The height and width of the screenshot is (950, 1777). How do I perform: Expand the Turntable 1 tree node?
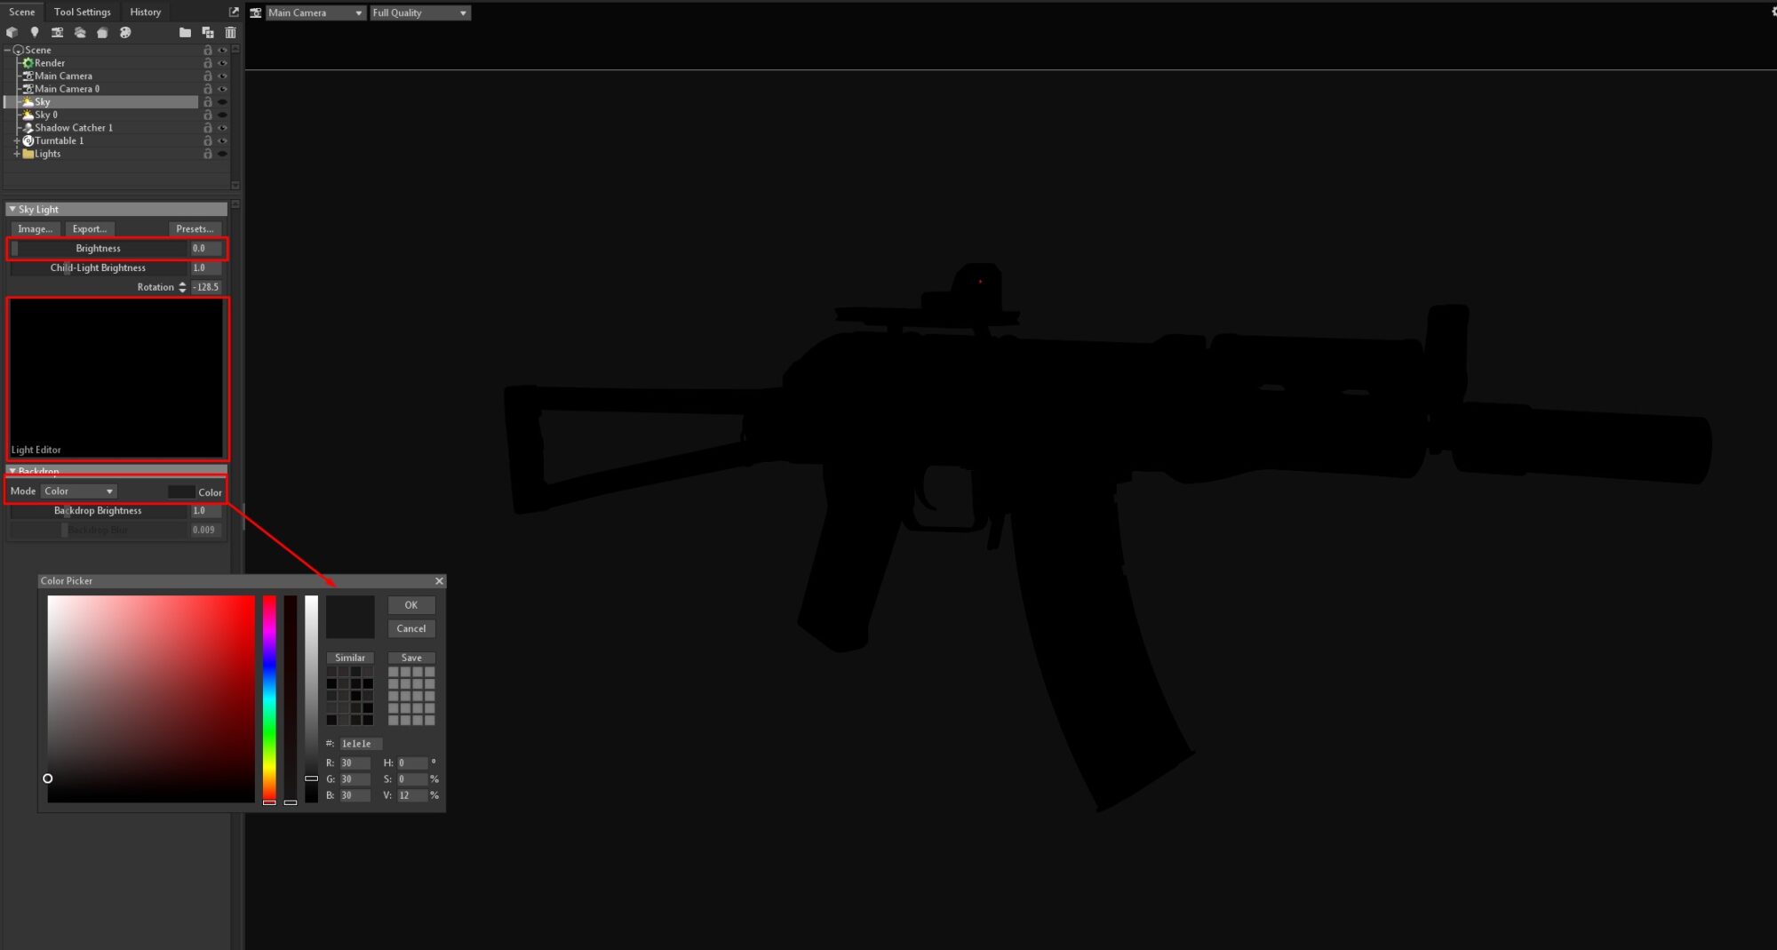16,140
